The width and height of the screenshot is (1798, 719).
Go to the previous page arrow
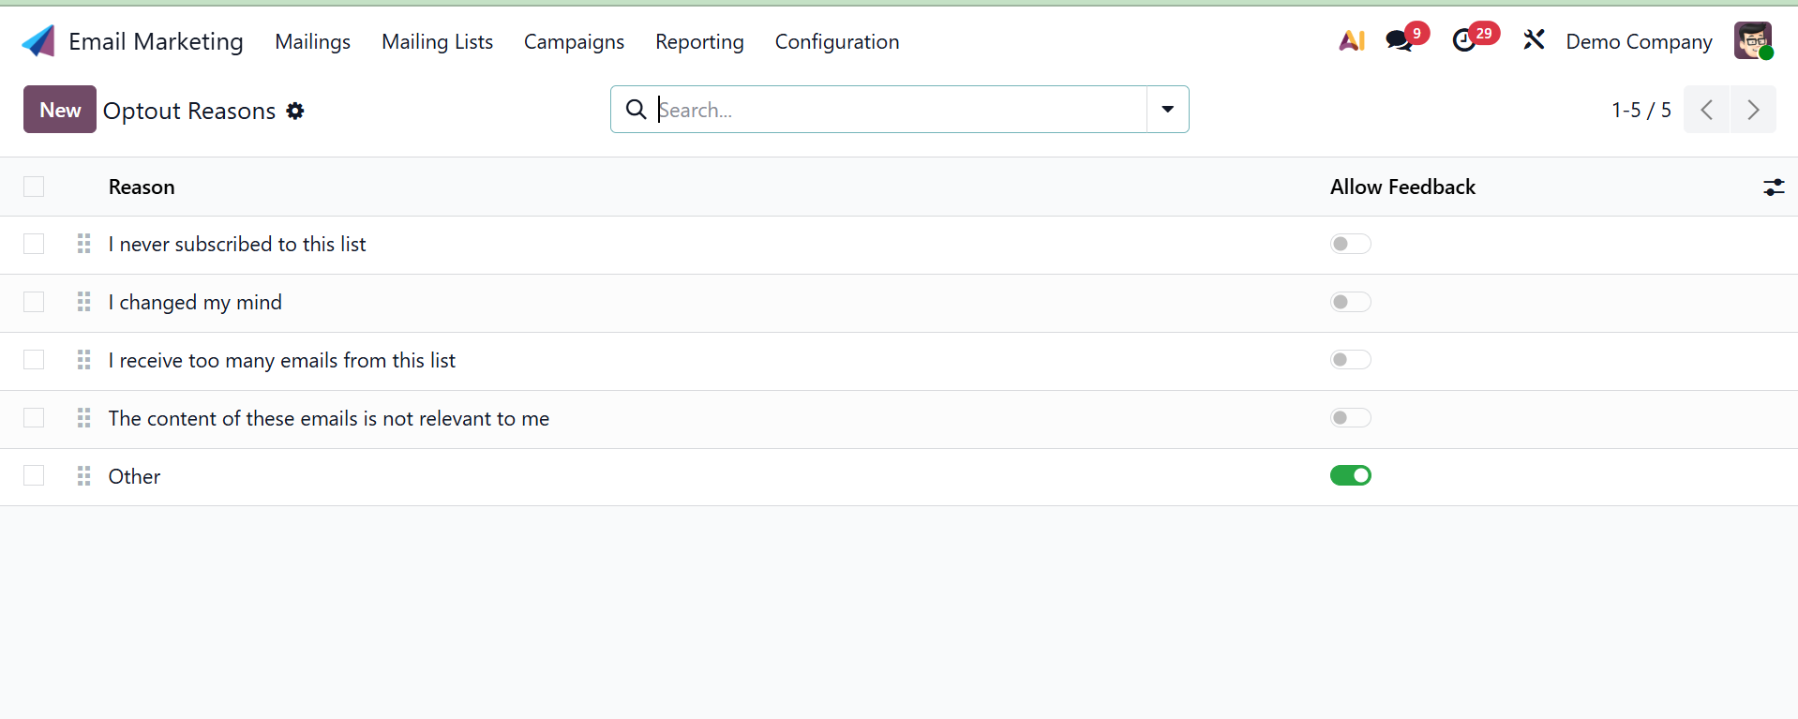tap(1707, 110)
